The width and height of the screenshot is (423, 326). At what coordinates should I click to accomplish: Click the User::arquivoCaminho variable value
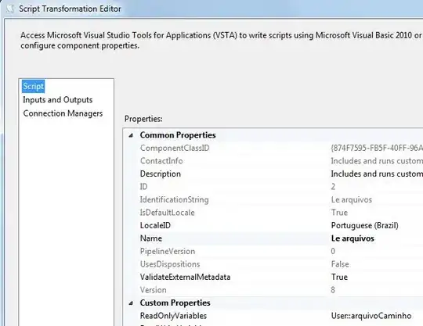pyautogui.click(x=371, y=316)
